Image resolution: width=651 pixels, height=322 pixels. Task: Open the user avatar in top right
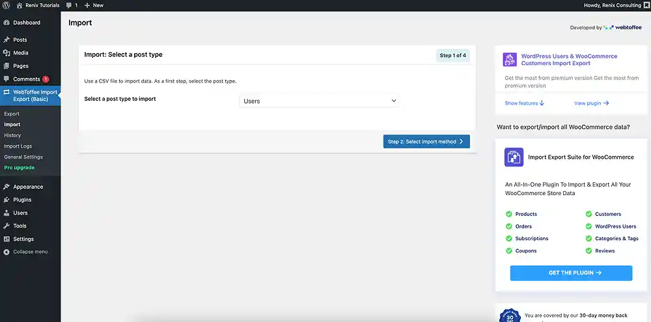point(646,5)
